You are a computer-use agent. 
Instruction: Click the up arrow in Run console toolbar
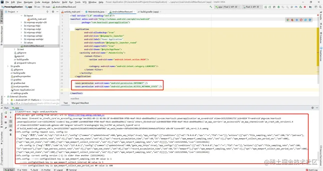pos(11,113)
